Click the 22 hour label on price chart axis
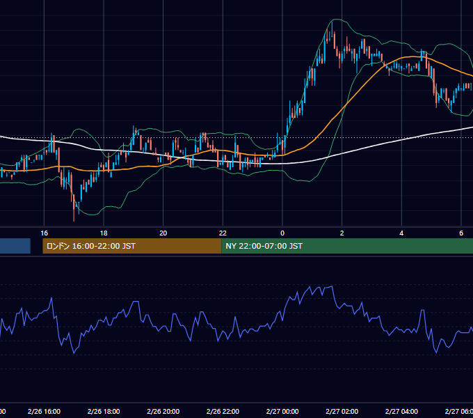The image size is (473, 418). click(x=223, y=233)
